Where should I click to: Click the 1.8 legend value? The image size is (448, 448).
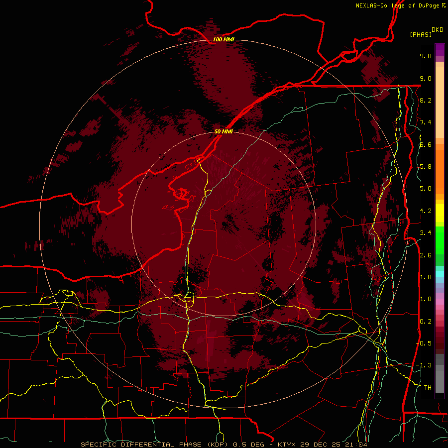coord(426,277)
